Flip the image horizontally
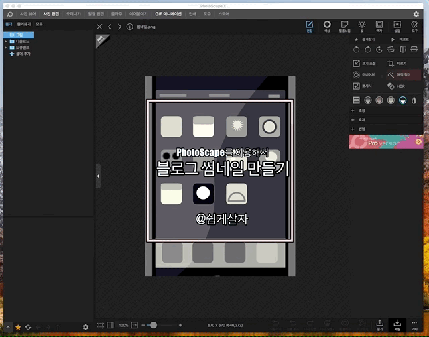 [x=402, y=50]
